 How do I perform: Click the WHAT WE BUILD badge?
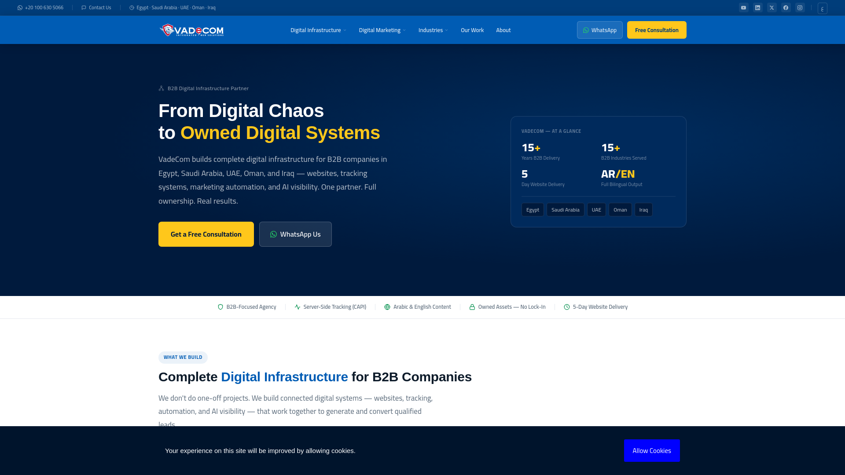[x=183, y=357]
